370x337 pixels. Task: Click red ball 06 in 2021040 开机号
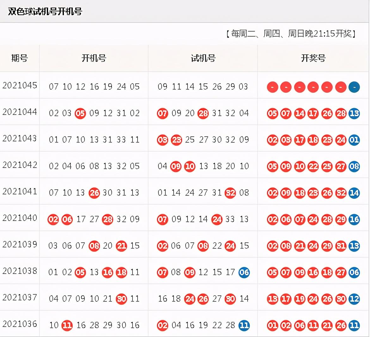(67, 220)
